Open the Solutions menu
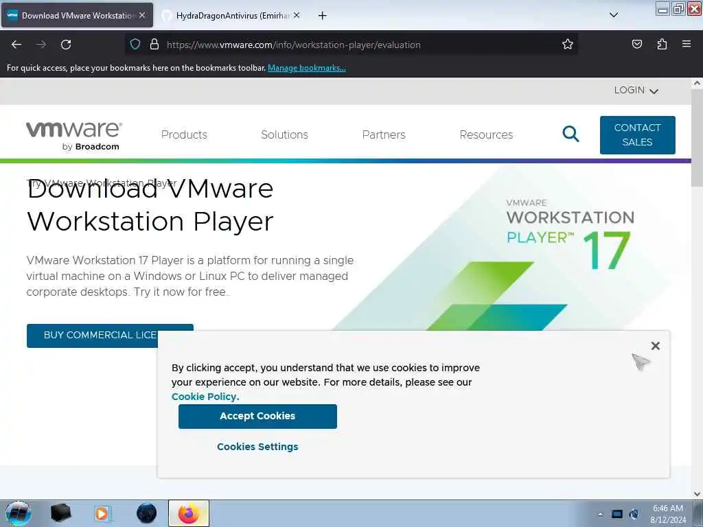This screenshot has height=527, width=703. tap(284, 135)
